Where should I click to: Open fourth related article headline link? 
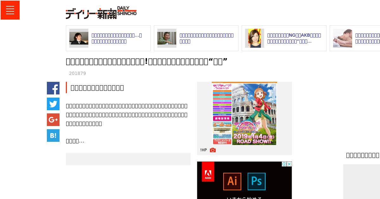coord(368,38)
